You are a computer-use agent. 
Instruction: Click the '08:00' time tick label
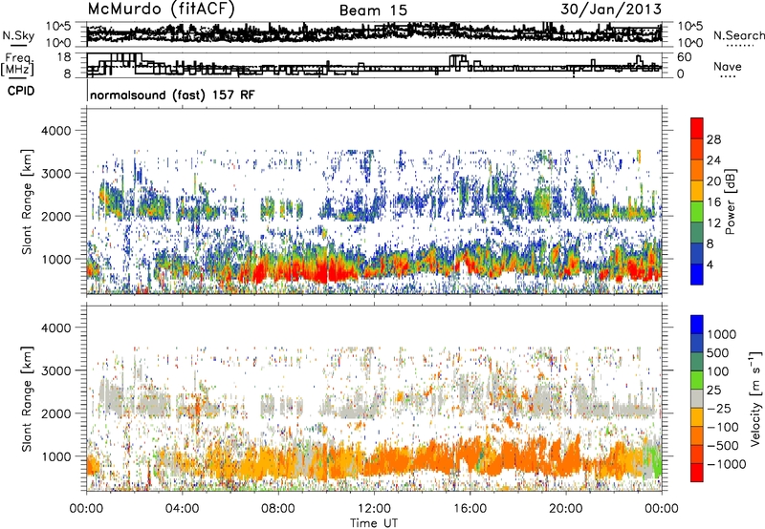pyautogui.click(x=278, y=509)
